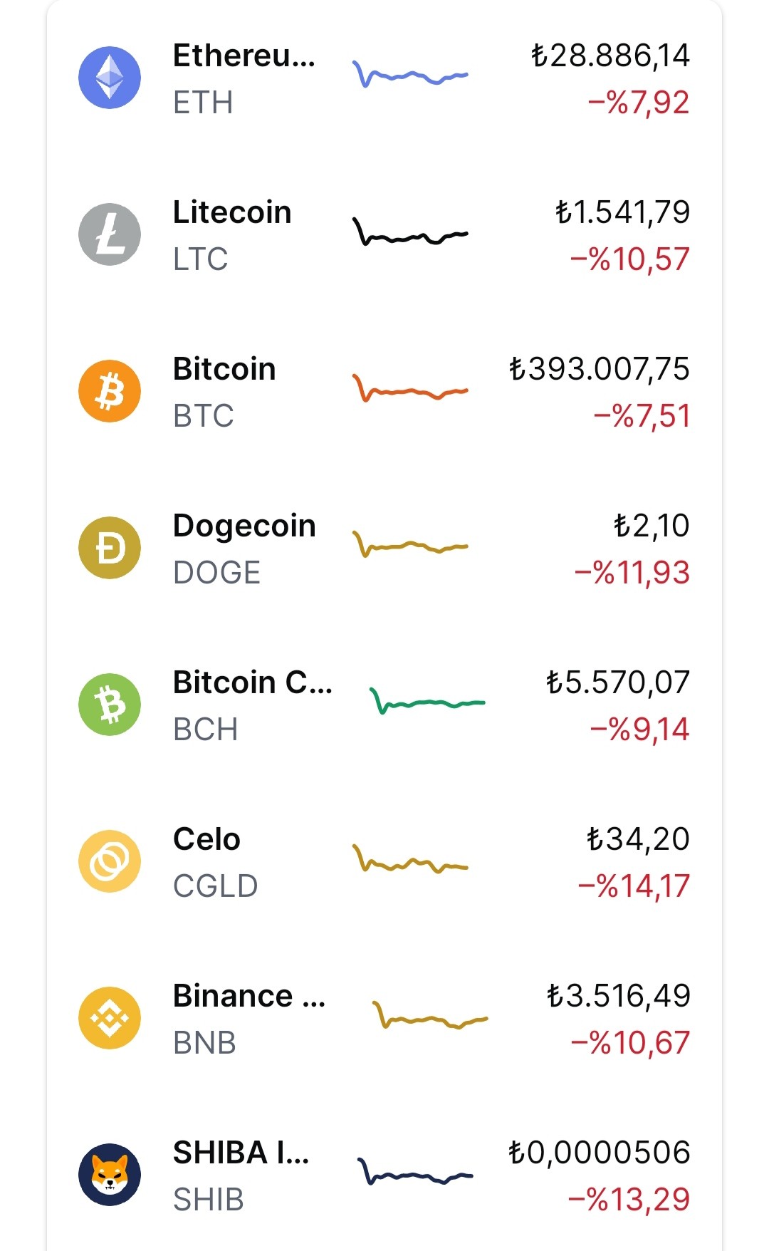Tap the BNB ticker symbol

tap(205, 1043)
